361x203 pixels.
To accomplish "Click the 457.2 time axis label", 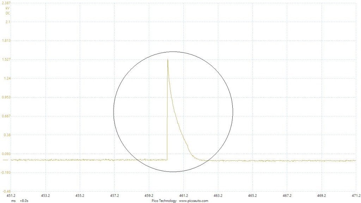I will tap(114, 195).
